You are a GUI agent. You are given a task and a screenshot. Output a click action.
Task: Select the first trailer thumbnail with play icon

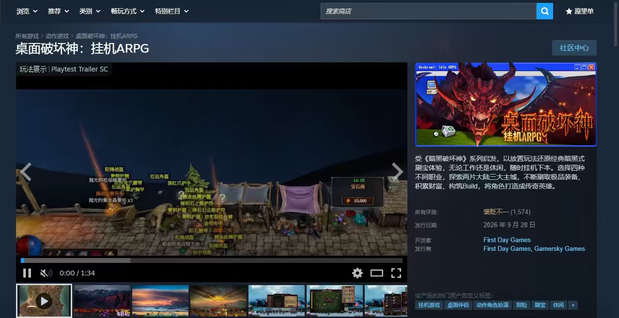tap(44, 301)
